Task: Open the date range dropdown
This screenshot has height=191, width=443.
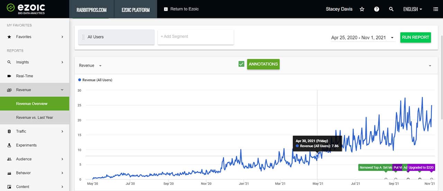Action: coord(363,38)
